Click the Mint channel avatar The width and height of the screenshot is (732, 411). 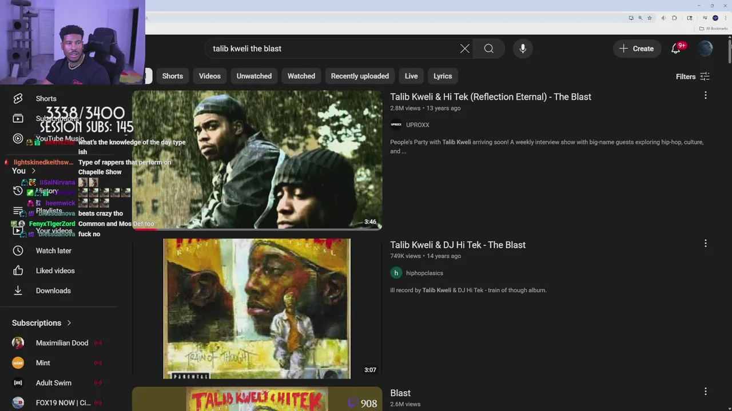pos(18,362)
